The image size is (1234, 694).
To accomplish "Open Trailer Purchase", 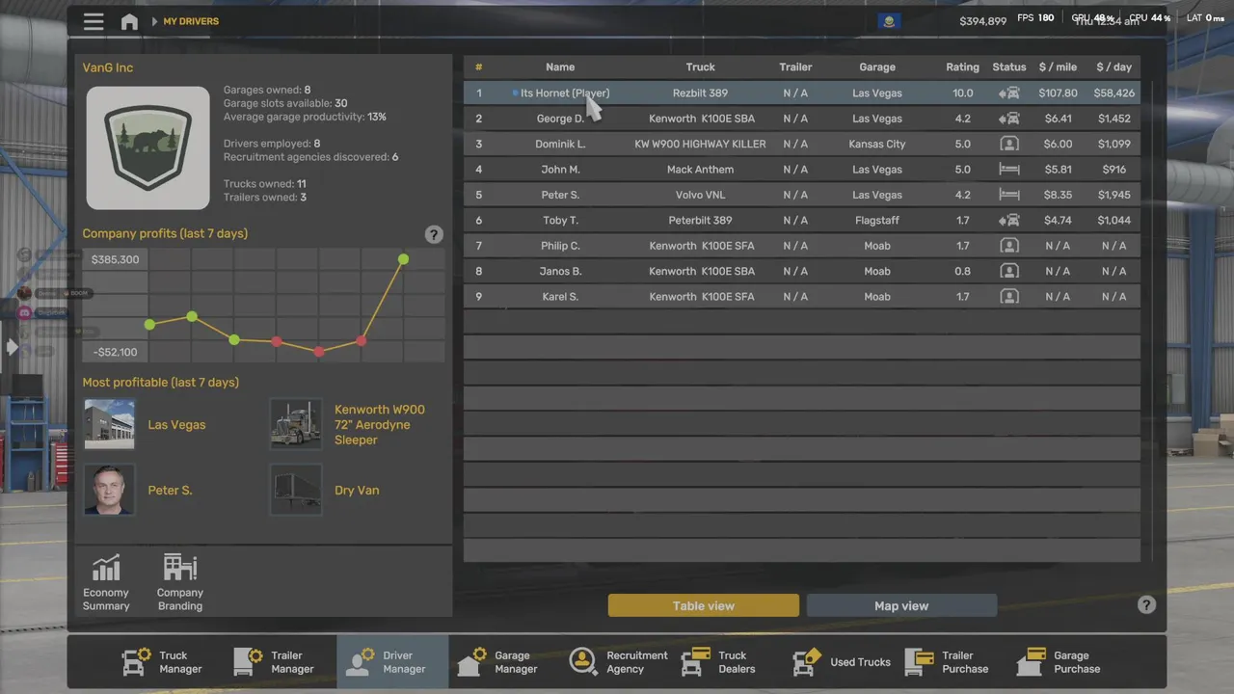I will coord(947,661).
